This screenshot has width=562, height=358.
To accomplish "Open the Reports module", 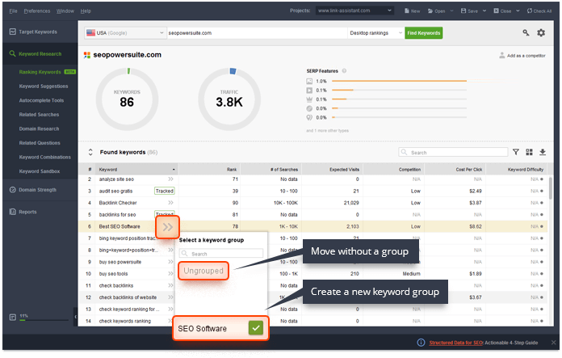I will click(x=40, y=212).
